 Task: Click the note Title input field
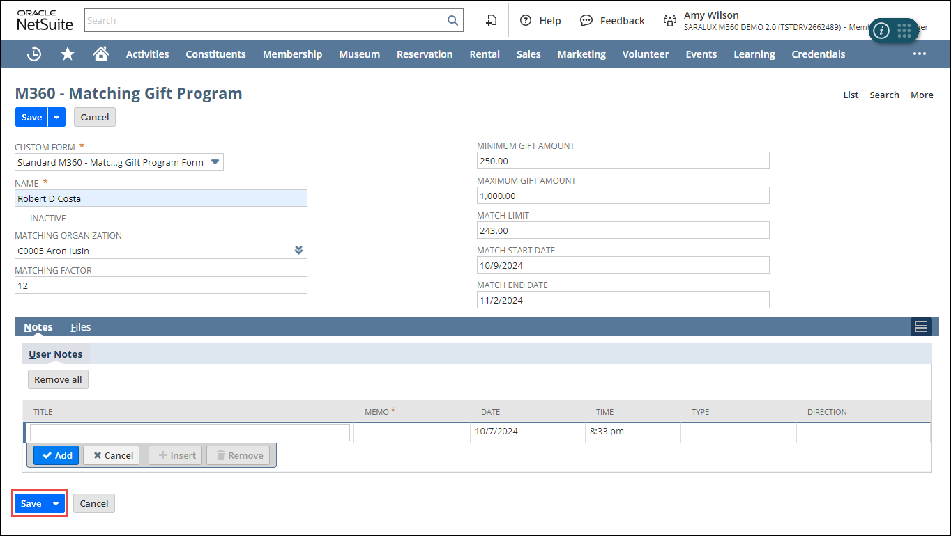[x=190, y=432]
